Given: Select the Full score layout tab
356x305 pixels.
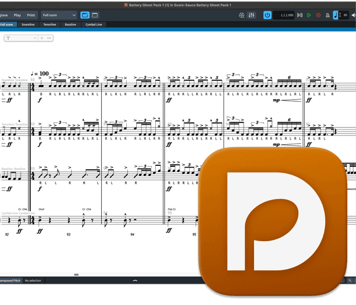Looking at the screenshot, I should pyautogui.click(x=7, y=24).
